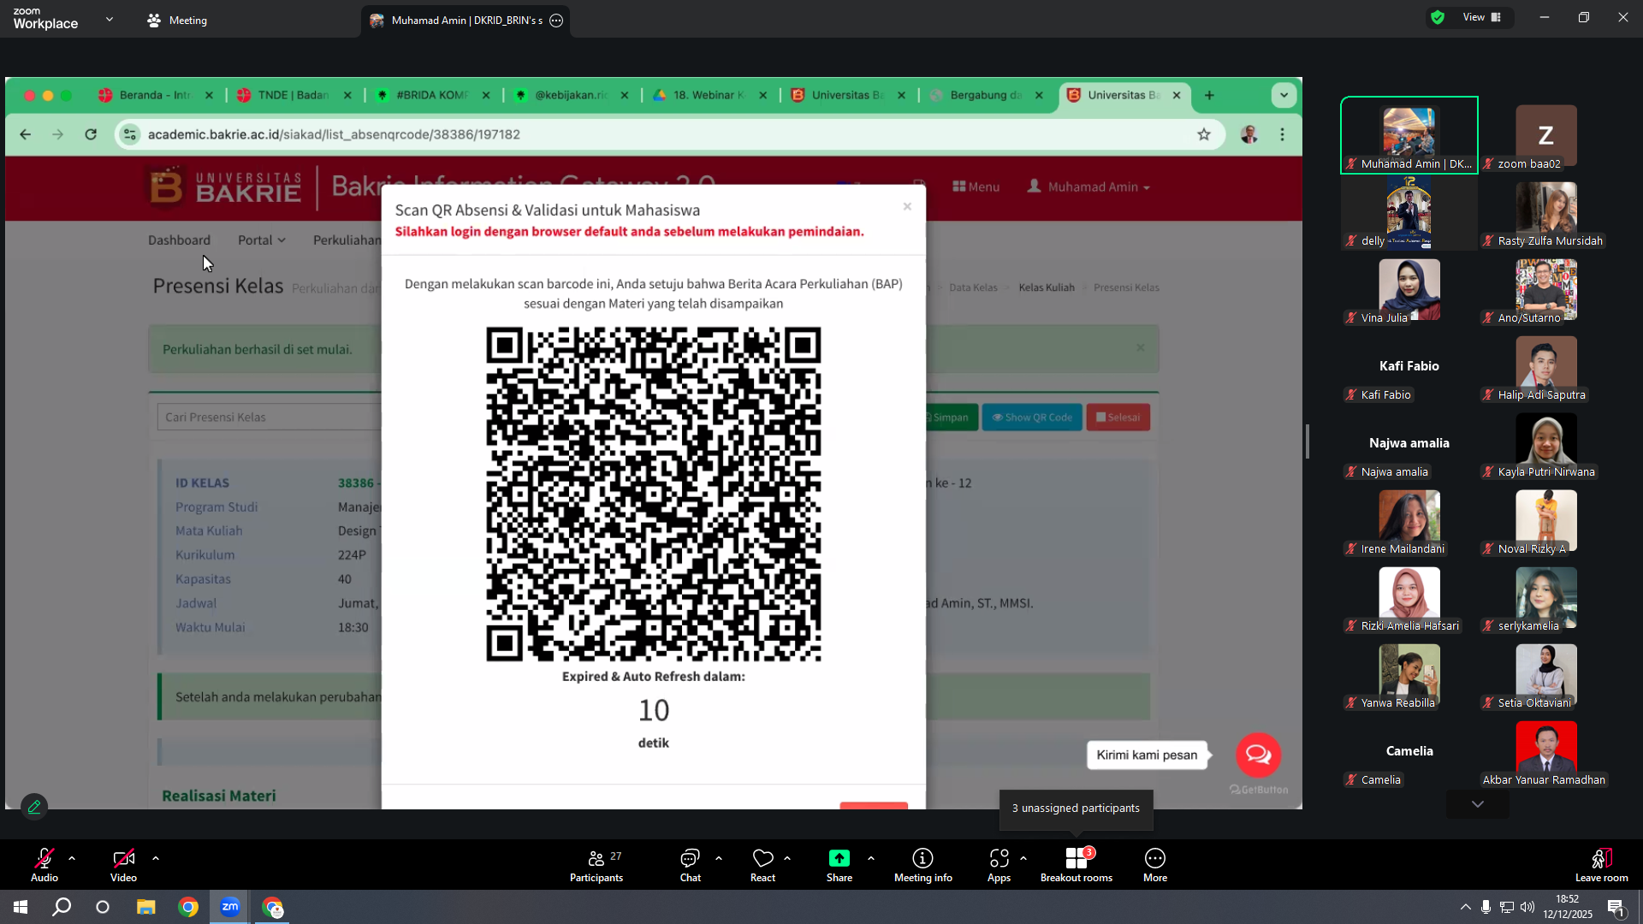Switch to TNDE Badan browser tab
1643x924 pixels.
pyautogui.click(x=294, y=95)
